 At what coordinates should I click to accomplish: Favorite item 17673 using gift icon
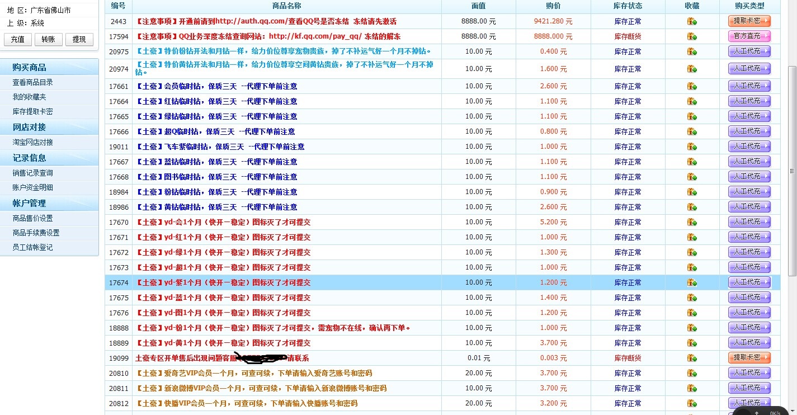(692, 267)
